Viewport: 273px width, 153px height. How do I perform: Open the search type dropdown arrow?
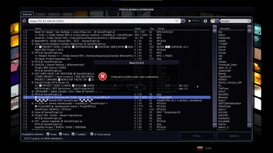click(217, 21)
